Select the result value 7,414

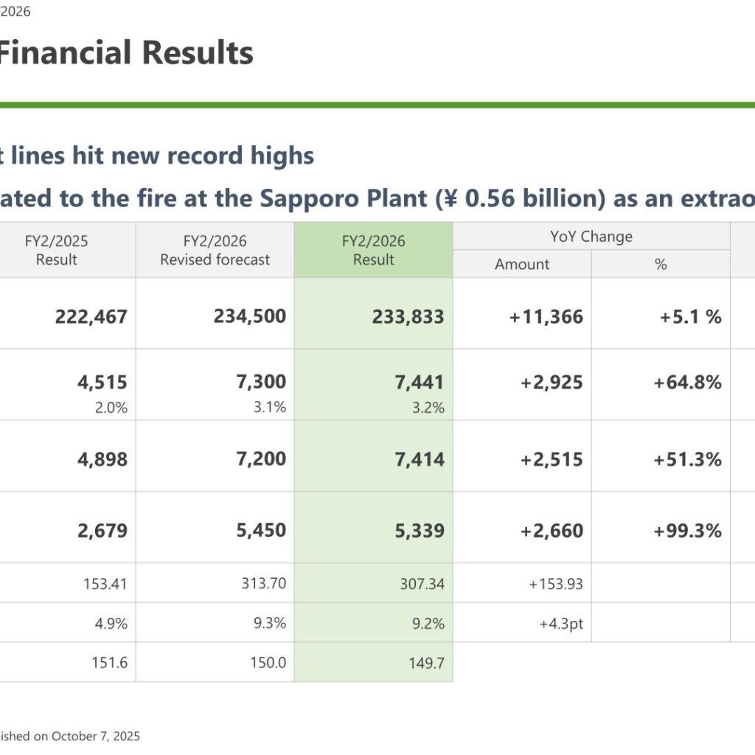tap(420, 459)
